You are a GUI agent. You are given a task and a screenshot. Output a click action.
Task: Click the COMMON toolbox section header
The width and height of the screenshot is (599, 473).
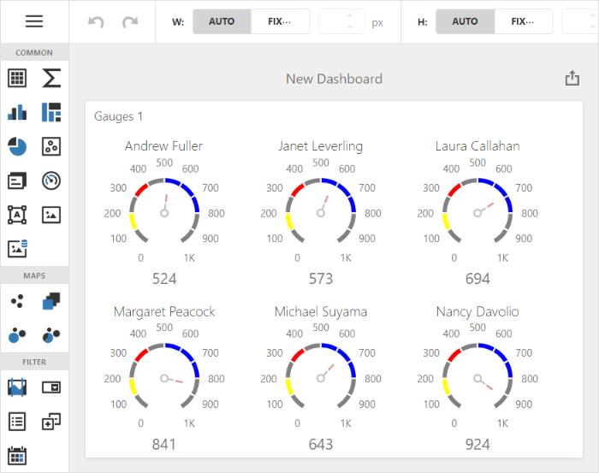click(x=34, y=52)
